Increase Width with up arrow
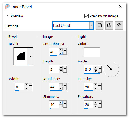Viewport: 129px width, 118px height. click(26, 85)
